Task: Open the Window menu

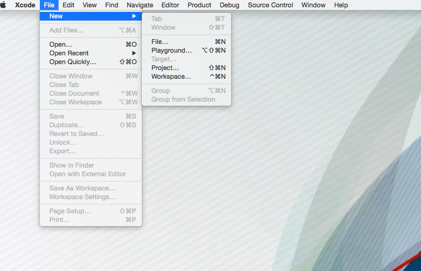Action: pyautogui.click(x=313, y=5)
